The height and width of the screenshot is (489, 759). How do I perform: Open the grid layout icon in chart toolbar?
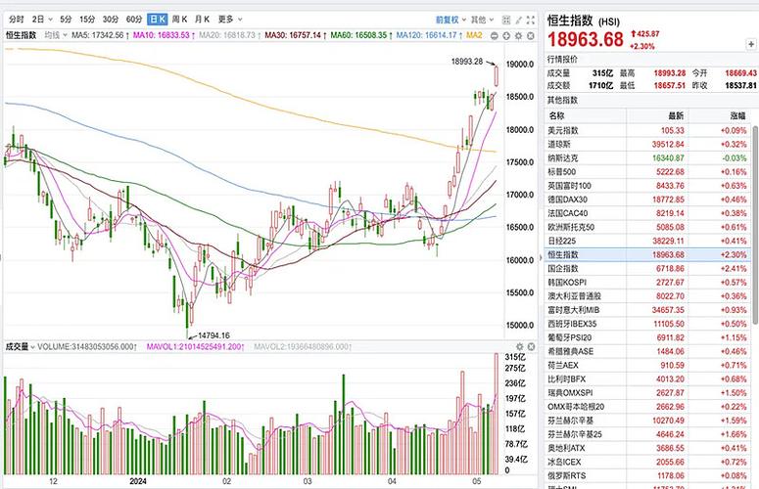point(506,20)
